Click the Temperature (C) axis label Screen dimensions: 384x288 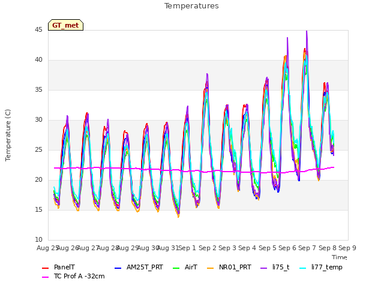point(8,135)
